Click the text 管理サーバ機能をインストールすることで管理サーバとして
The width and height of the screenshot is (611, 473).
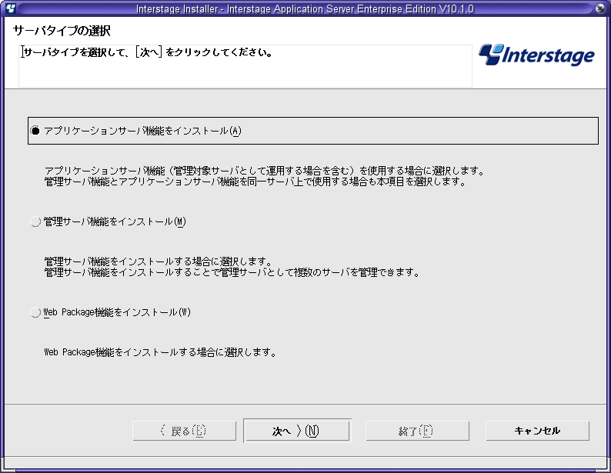tap(232, 272)
